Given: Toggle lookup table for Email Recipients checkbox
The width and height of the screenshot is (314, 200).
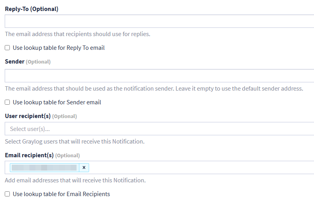Looking at the screenshot, I should [7, 194].
